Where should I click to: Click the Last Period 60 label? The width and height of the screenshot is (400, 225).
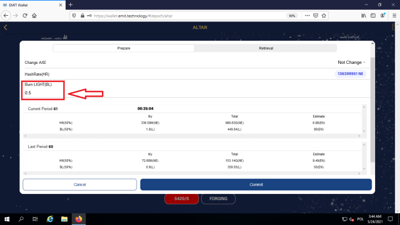(x=41, y=146)
